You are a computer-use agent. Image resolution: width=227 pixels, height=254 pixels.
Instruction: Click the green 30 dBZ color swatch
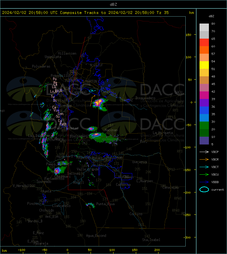[x=204, y=125]
